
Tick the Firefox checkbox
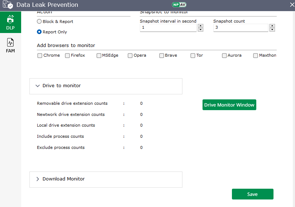pyautogui.click(x=67, y=56)
